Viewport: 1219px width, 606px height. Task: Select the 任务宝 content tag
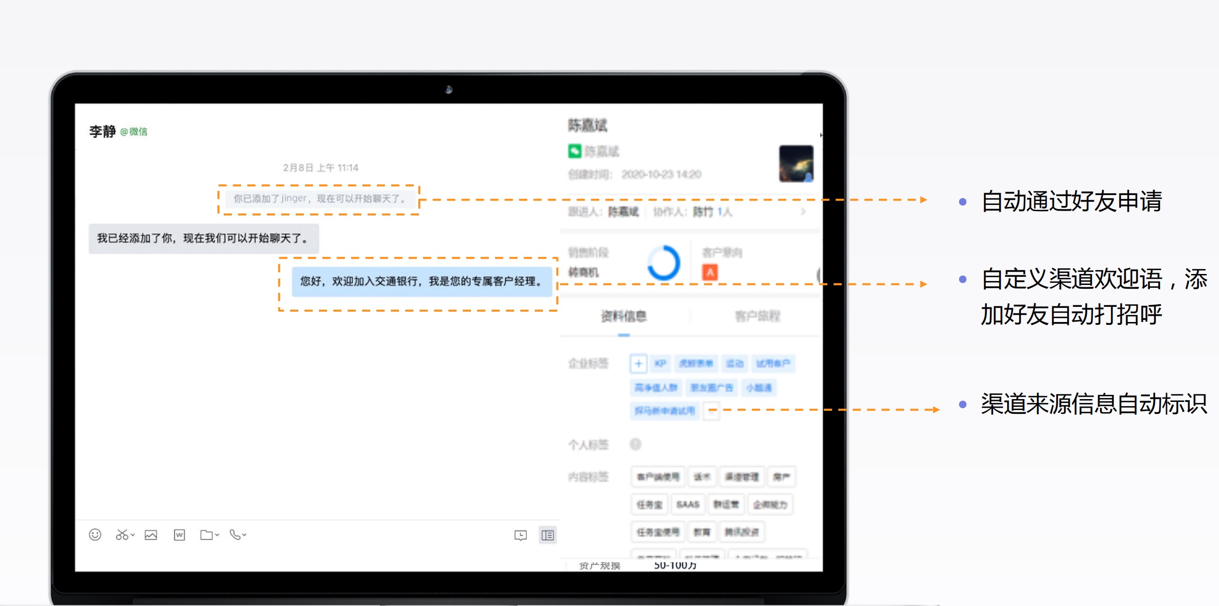[649, 504]
